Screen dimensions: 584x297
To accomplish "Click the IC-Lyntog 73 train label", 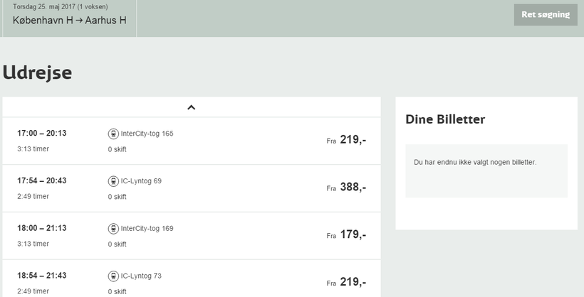I will [x=141, y=276].
